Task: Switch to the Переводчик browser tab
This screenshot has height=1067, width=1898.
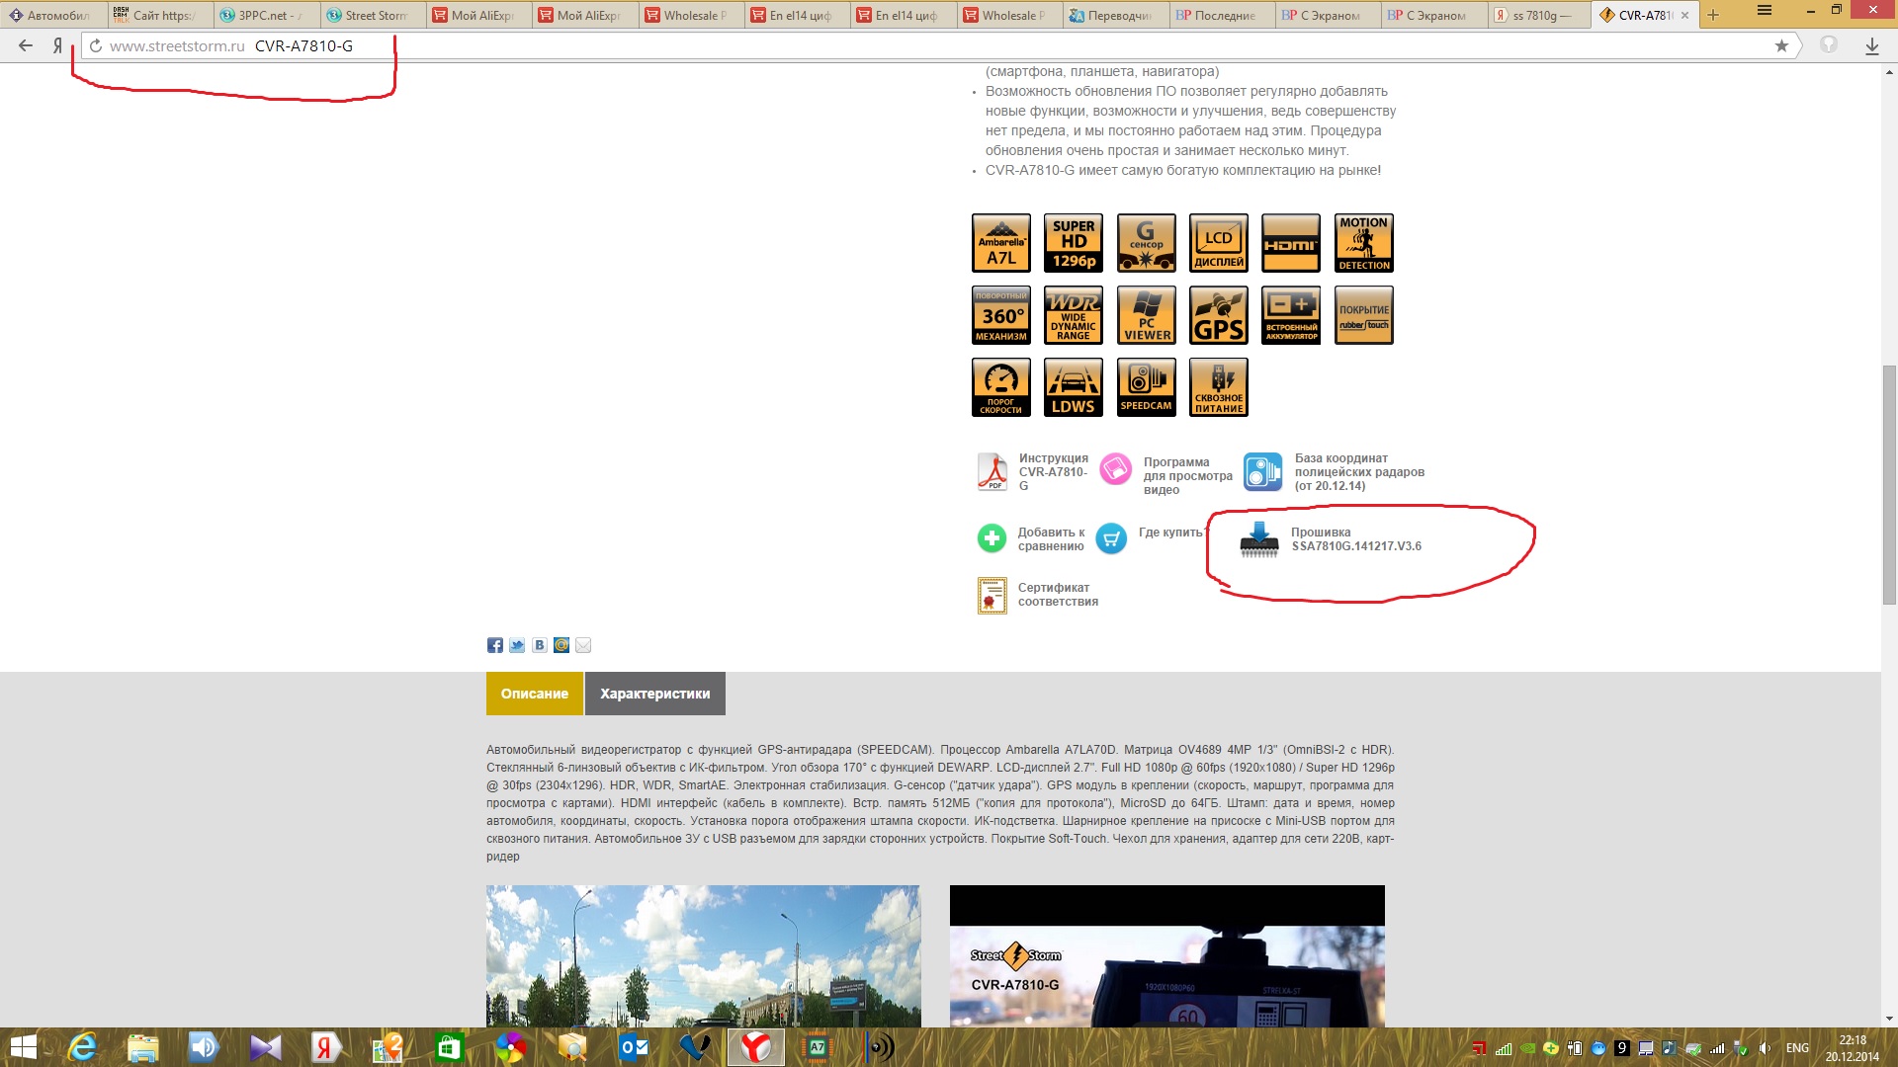Action: 1116,15
